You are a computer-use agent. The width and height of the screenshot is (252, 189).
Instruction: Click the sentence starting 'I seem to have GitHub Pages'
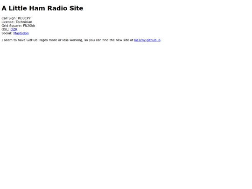[81, 40]
